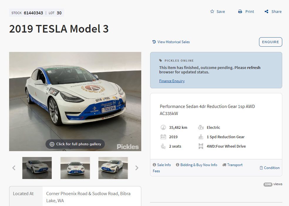Image resolution: width=289 pixels, height=206 pixels.
Task: Click the Save star icon
Action: [212, 11]
